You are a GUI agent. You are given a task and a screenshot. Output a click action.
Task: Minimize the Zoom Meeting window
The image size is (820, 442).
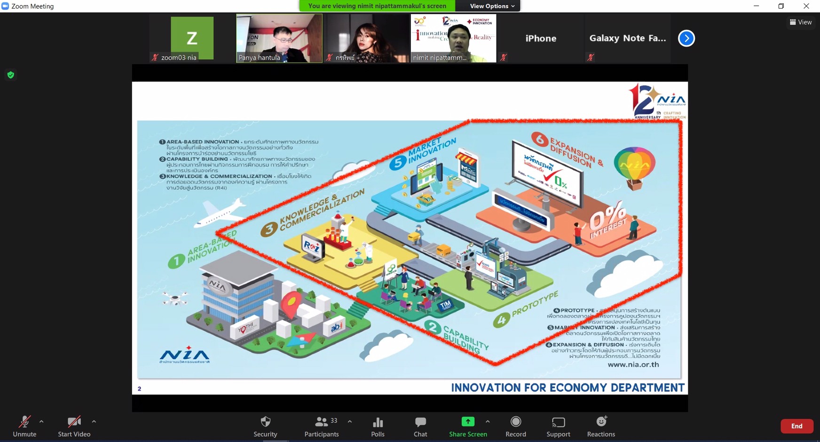756,6
